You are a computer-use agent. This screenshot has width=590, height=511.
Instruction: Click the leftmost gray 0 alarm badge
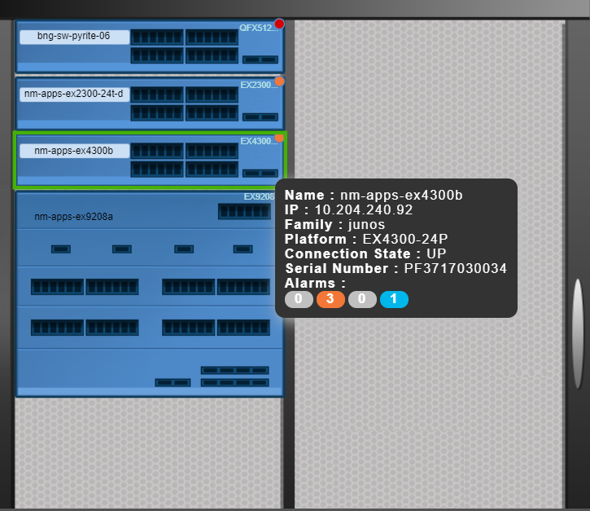click(x=299, y=299)
